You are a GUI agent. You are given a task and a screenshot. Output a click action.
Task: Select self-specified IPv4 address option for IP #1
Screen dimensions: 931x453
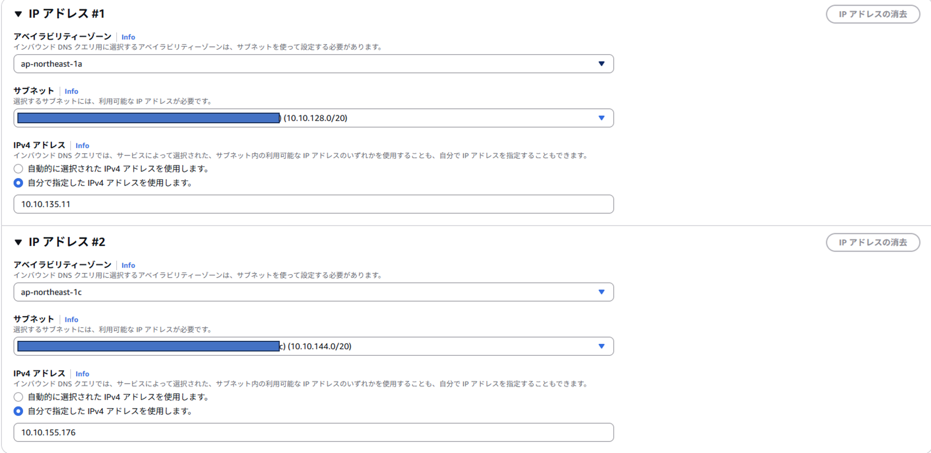coord(18,183)
